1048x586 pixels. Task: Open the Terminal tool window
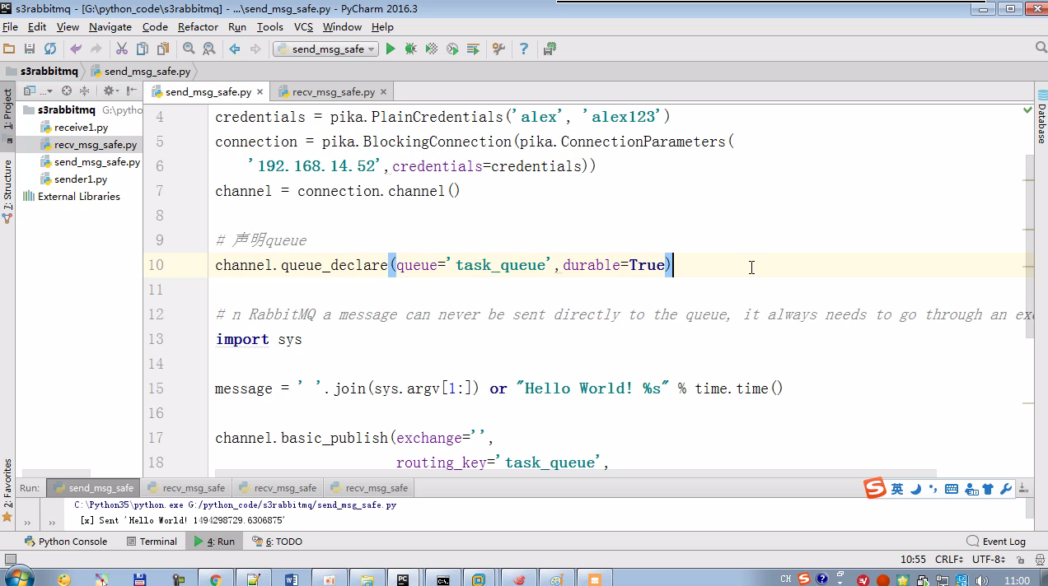(152, 542)
